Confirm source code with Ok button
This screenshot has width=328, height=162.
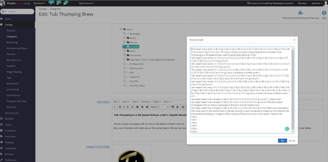coord(282,141)
